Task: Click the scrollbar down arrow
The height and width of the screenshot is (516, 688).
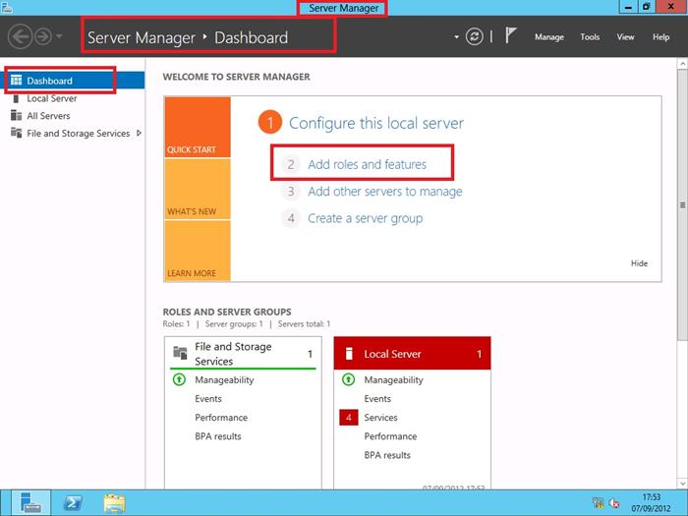Action: pos(683,484)
